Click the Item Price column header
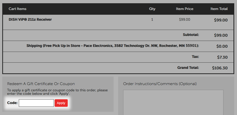 click(185, 9)
